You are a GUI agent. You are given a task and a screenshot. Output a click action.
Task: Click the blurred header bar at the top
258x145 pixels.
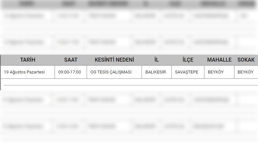tap(129, 4)
